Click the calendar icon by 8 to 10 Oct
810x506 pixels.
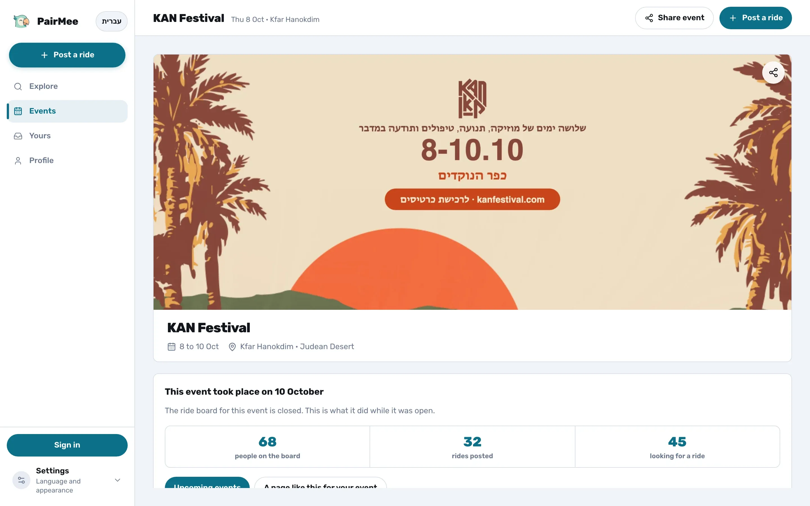click(171, 347)
